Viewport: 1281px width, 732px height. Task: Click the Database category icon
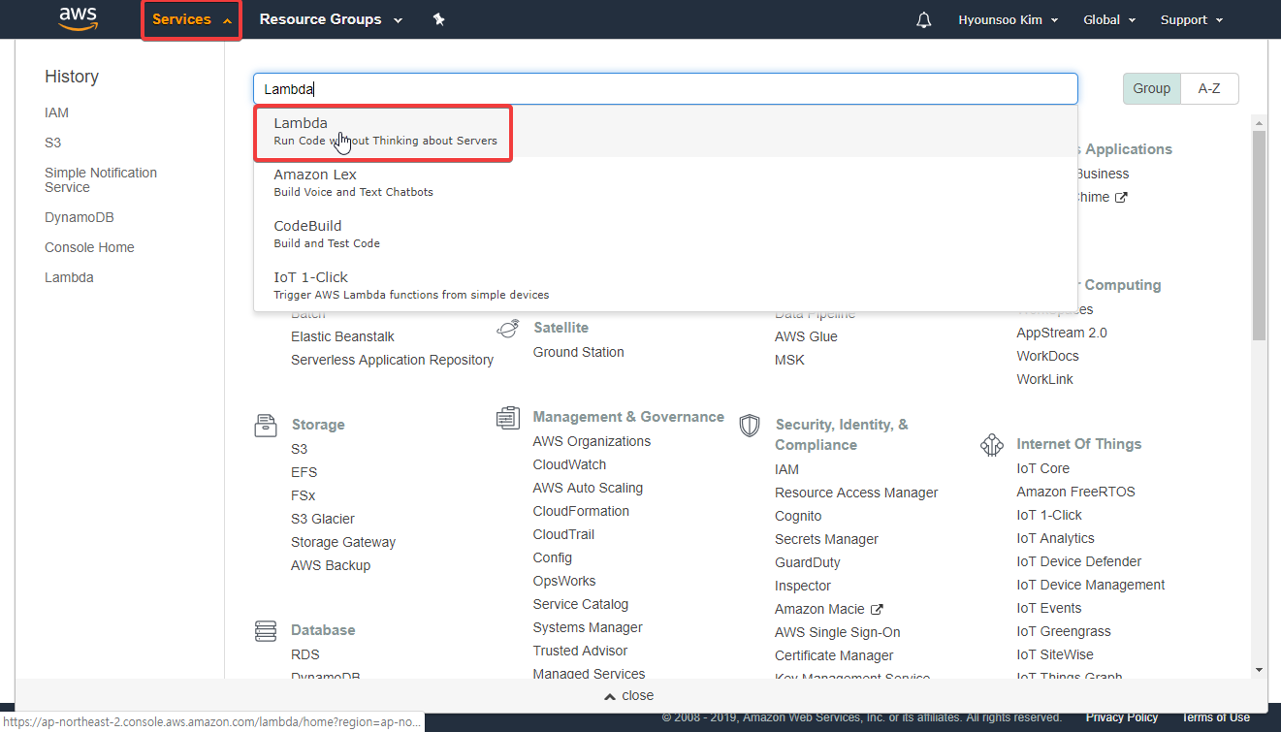click(x=266, y=631)
